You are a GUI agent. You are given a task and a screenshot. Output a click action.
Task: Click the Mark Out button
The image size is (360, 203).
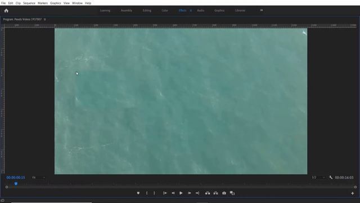(x=154, y=193)
